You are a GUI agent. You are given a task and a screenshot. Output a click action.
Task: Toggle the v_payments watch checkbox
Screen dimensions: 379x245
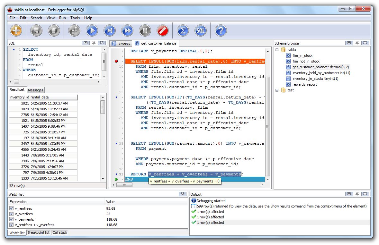[x=11, y=219]
